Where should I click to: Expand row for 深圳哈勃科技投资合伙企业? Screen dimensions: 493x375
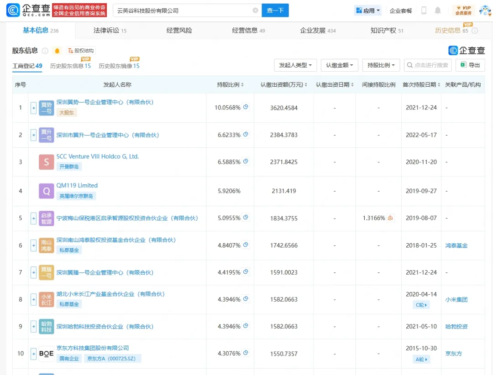pos(33,326)
